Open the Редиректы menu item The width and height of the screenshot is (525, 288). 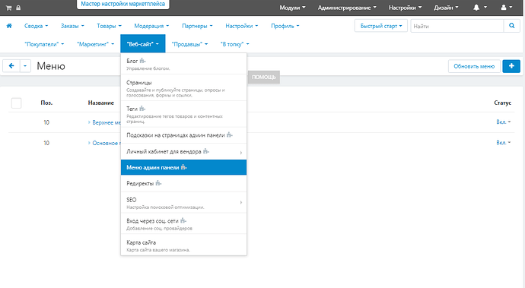[x=183, y=183]
